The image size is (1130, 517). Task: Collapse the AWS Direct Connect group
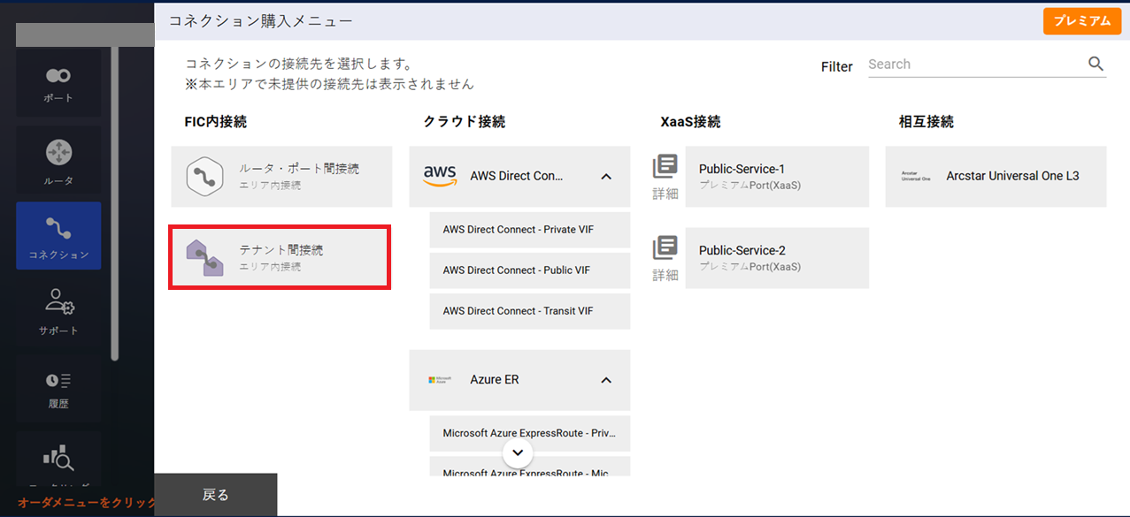(606, 177)
